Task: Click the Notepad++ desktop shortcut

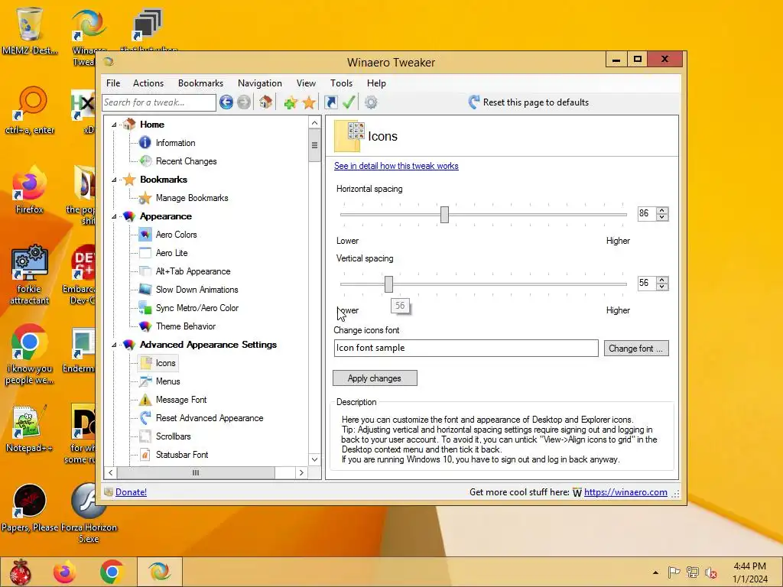Action: click(x=29, y=430)
